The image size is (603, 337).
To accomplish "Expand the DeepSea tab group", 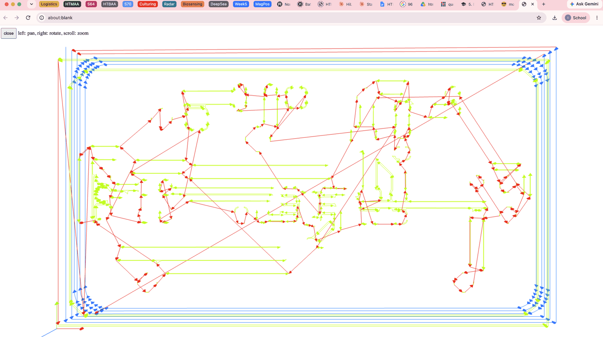I will pyautogui.click(x=219, y=4).
